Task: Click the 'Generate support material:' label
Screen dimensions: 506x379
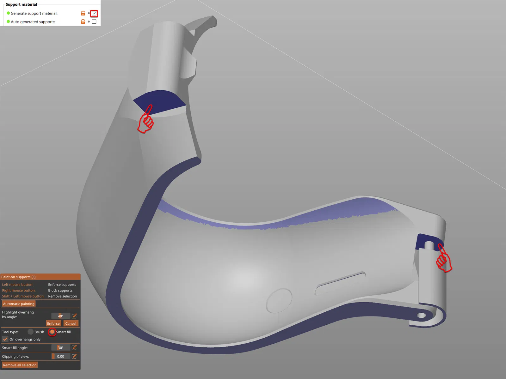Action: [x=34, y=13]
